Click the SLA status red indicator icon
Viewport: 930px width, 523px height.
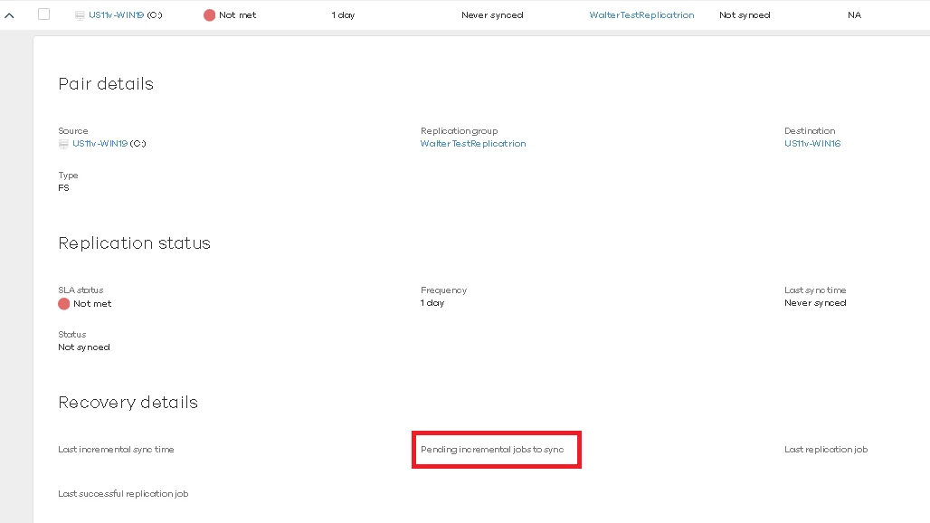(64, 304)
